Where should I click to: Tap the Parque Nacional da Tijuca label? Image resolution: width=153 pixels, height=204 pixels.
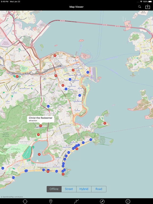(x=6, y=134)
